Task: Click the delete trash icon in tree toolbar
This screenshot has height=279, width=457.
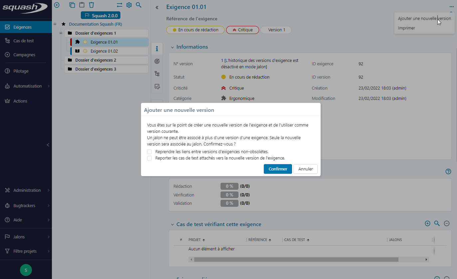Action: pyautogui.click(x=91, y=5)
